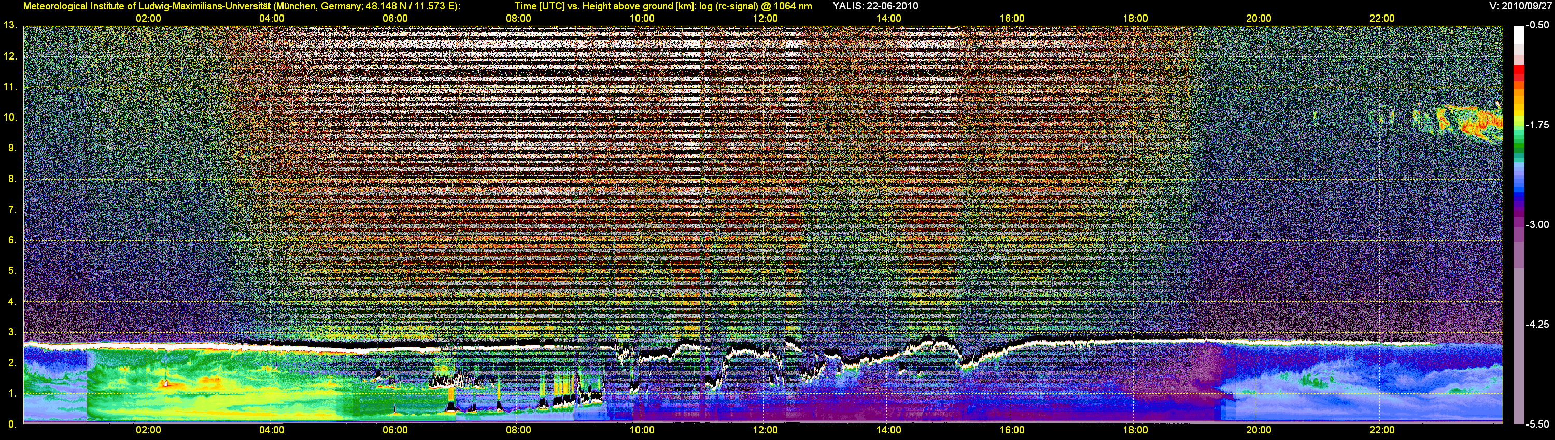Click the 14:00 label on the top time axis
This screenshot has width=1555, height=440.
coord(888,18)
